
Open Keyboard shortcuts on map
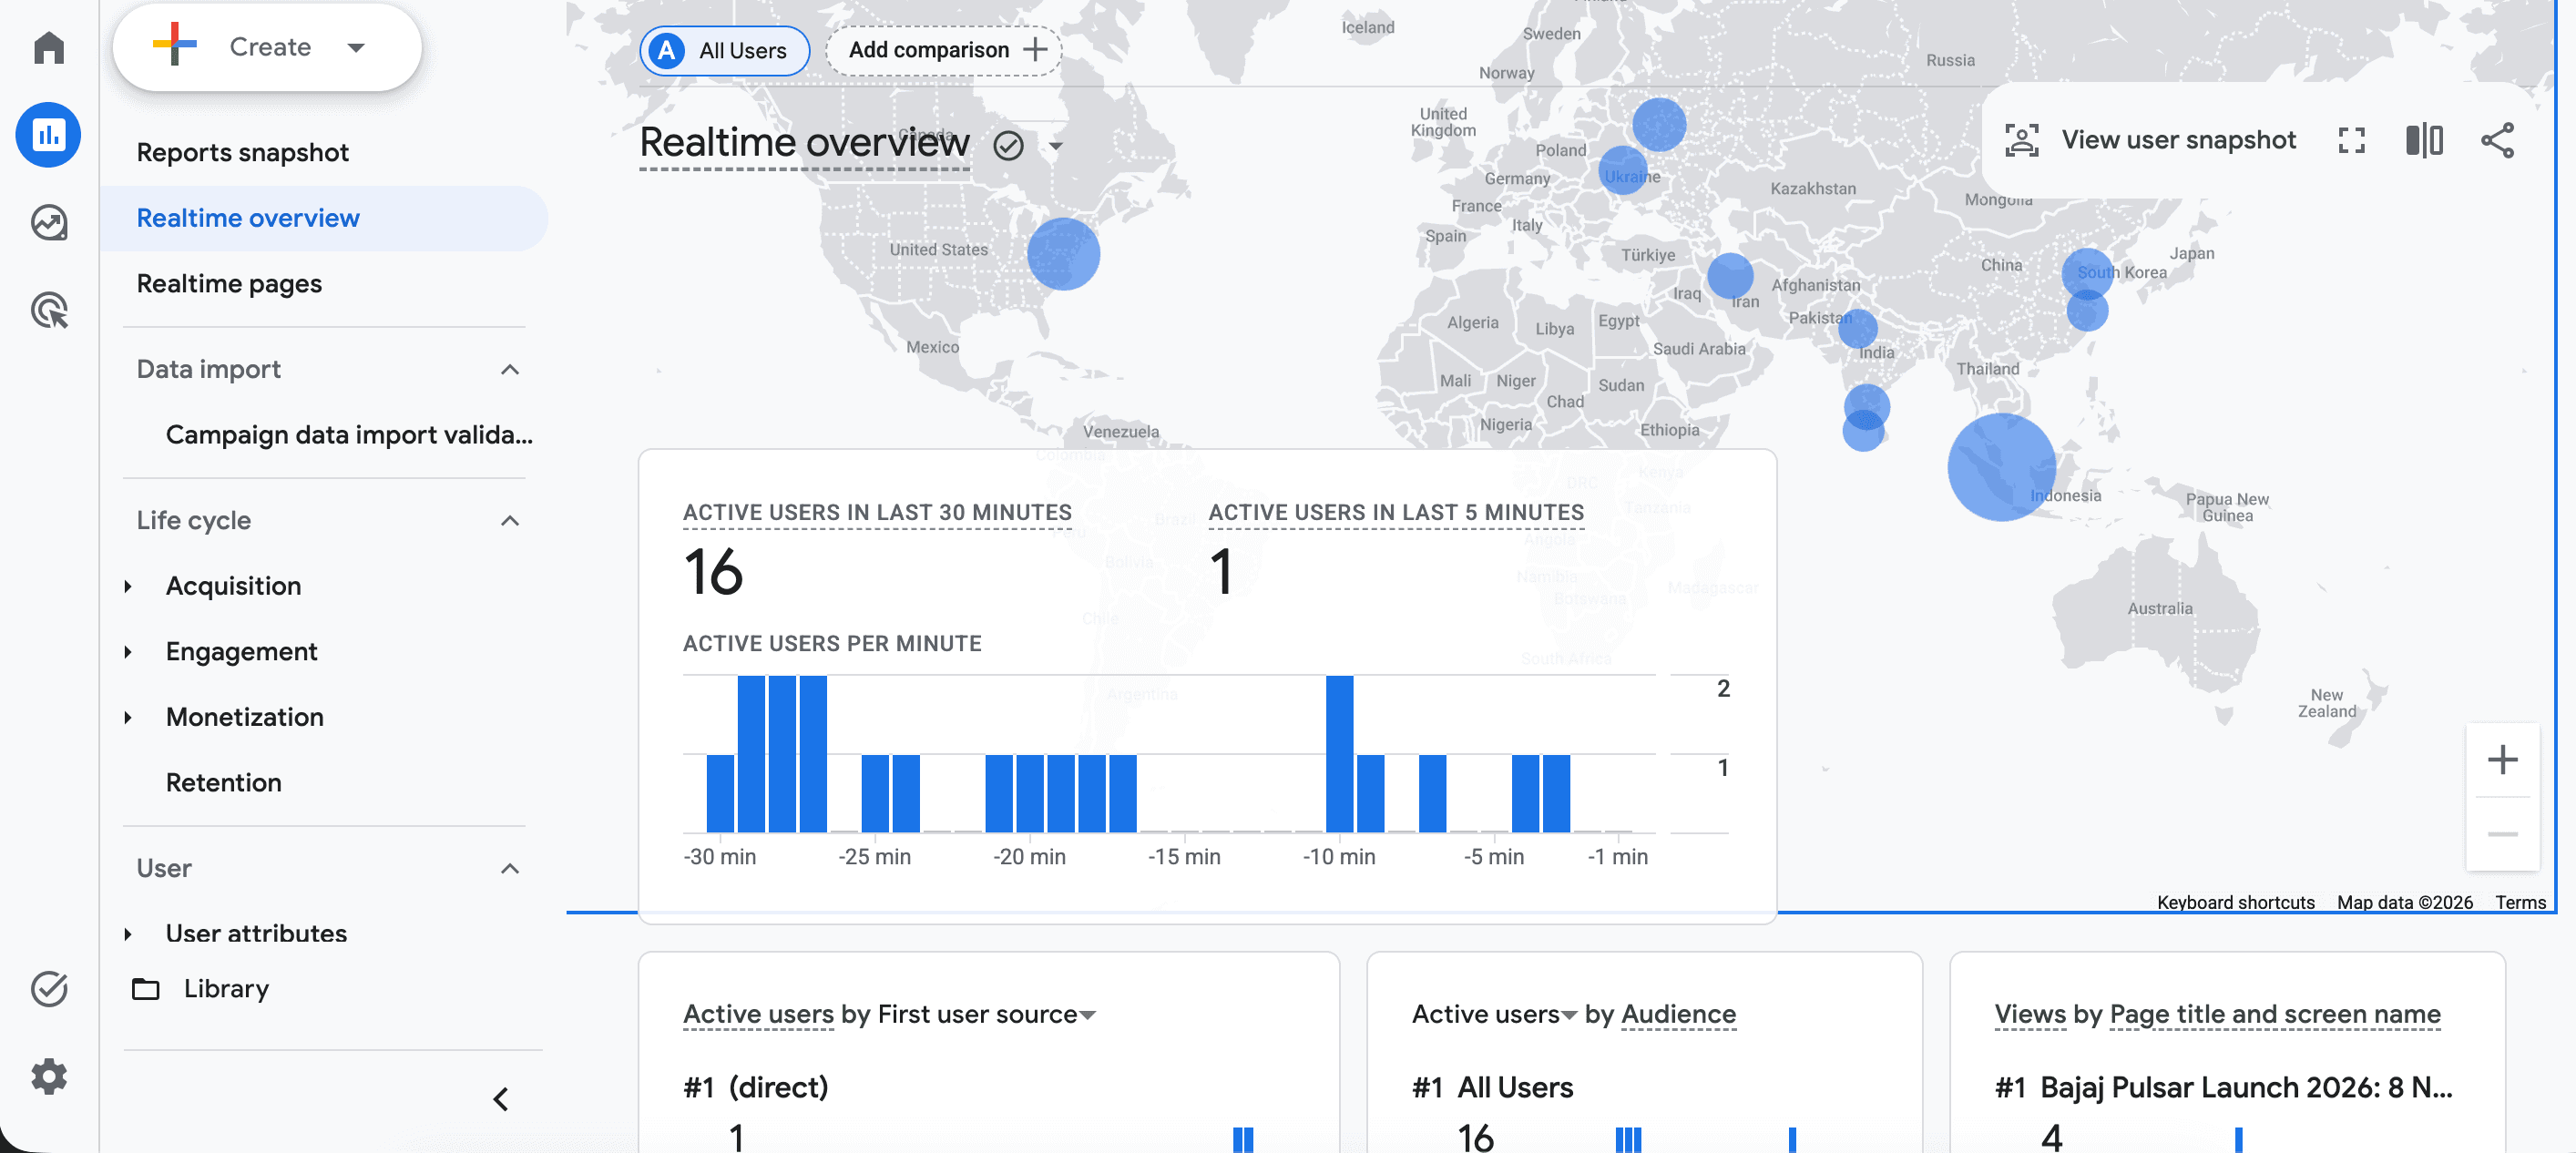click(2235, 902)
